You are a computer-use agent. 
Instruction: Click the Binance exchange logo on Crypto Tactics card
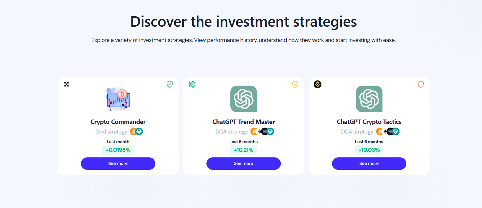[x=317, y=84]
